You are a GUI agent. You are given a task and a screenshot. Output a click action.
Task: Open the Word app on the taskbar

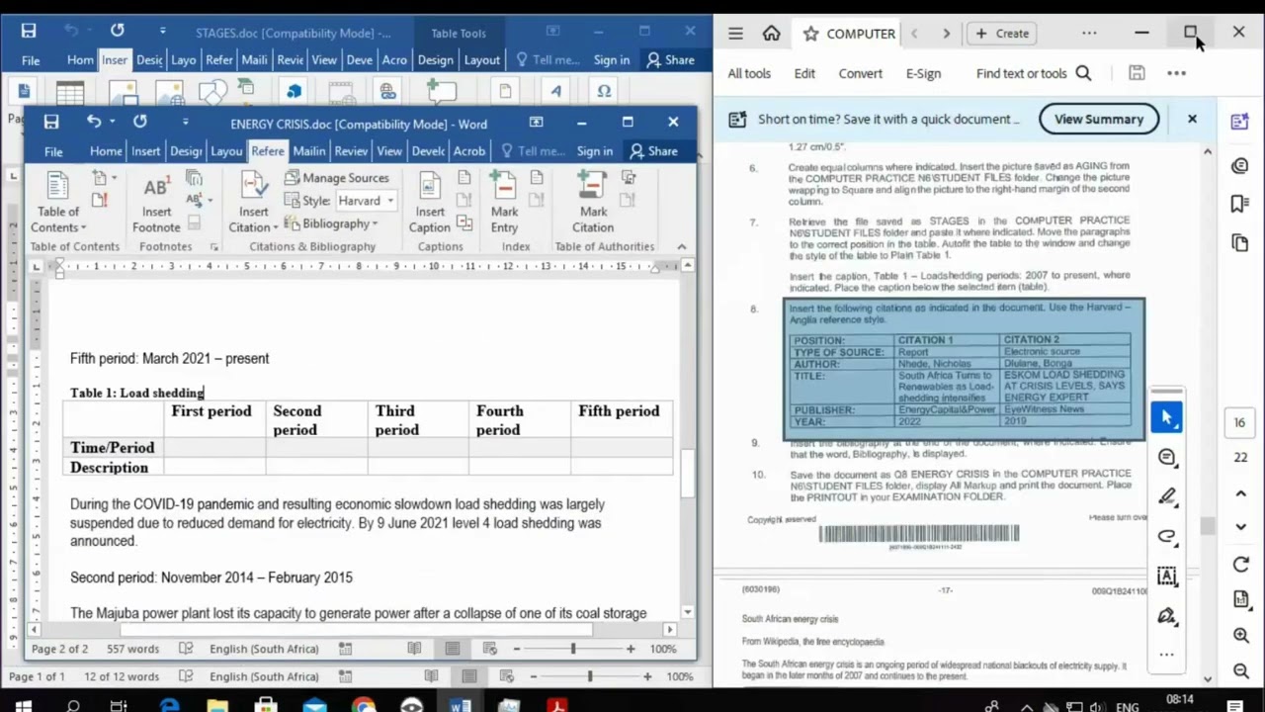tap(461, 706)
